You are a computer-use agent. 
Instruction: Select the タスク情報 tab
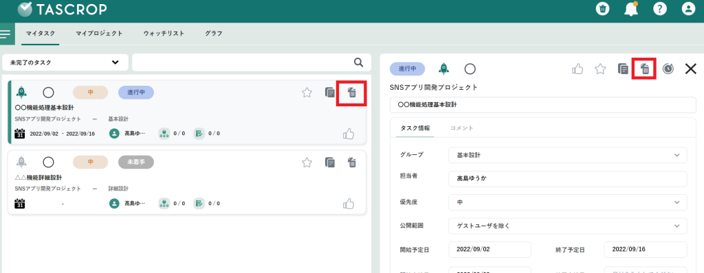[x=415, y=128]
